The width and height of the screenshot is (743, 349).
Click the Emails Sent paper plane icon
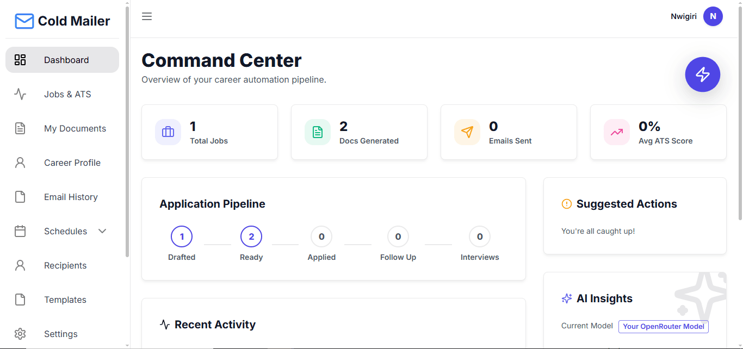(x=467, y=132)
